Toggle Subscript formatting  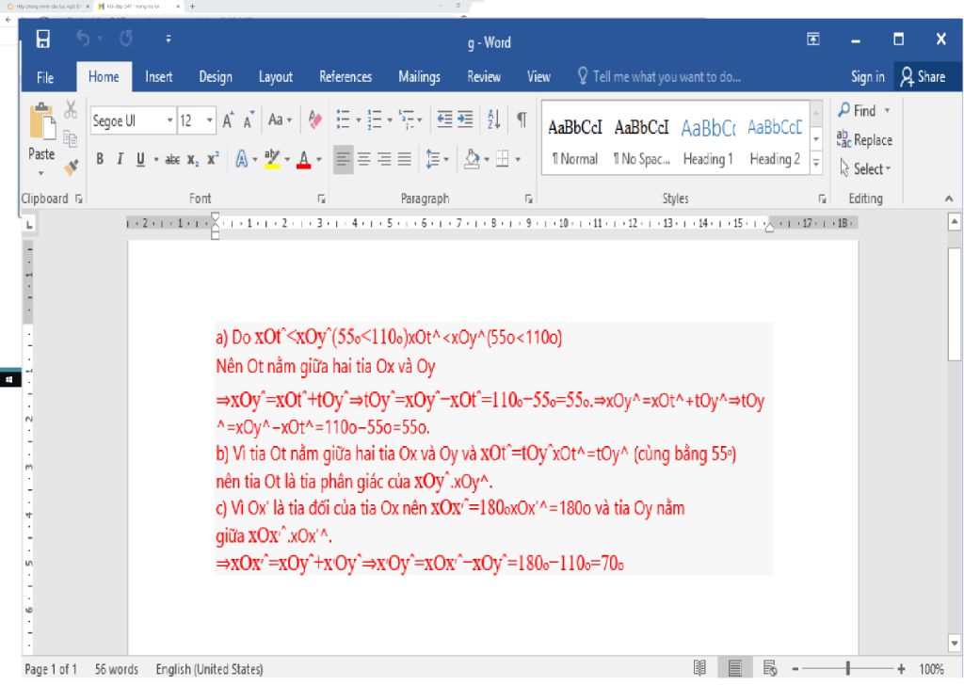click(193, 160)
